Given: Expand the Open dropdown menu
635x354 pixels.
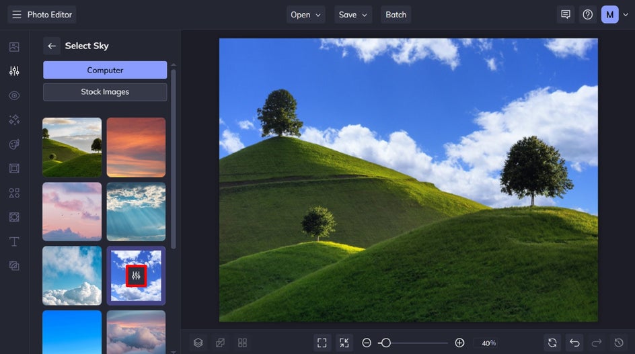Looking at the screenshot, I should pyautogui.click(x=306, y=15).
